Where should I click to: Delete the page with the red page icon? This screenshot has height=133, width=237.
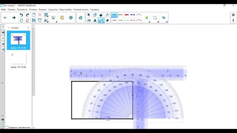coord(27,20)
